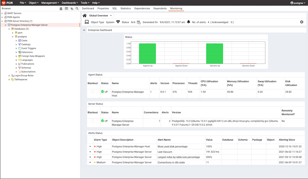Click the Alarm Type column header
This screenshot has height=179, width=308.
(x=100, y=140)
